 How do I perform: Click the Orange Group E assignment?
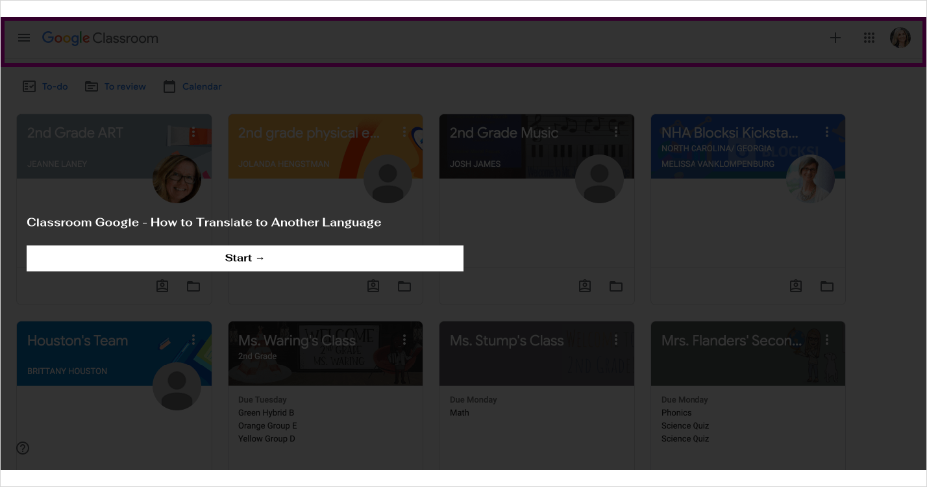tap(267, 425)
